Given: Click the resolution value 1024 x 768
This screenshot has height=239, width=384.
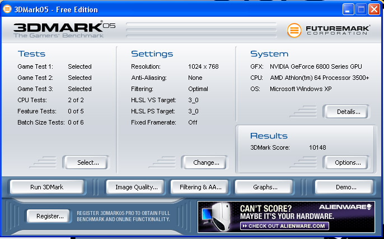Looking at the screenshot, I should point(203,66).
